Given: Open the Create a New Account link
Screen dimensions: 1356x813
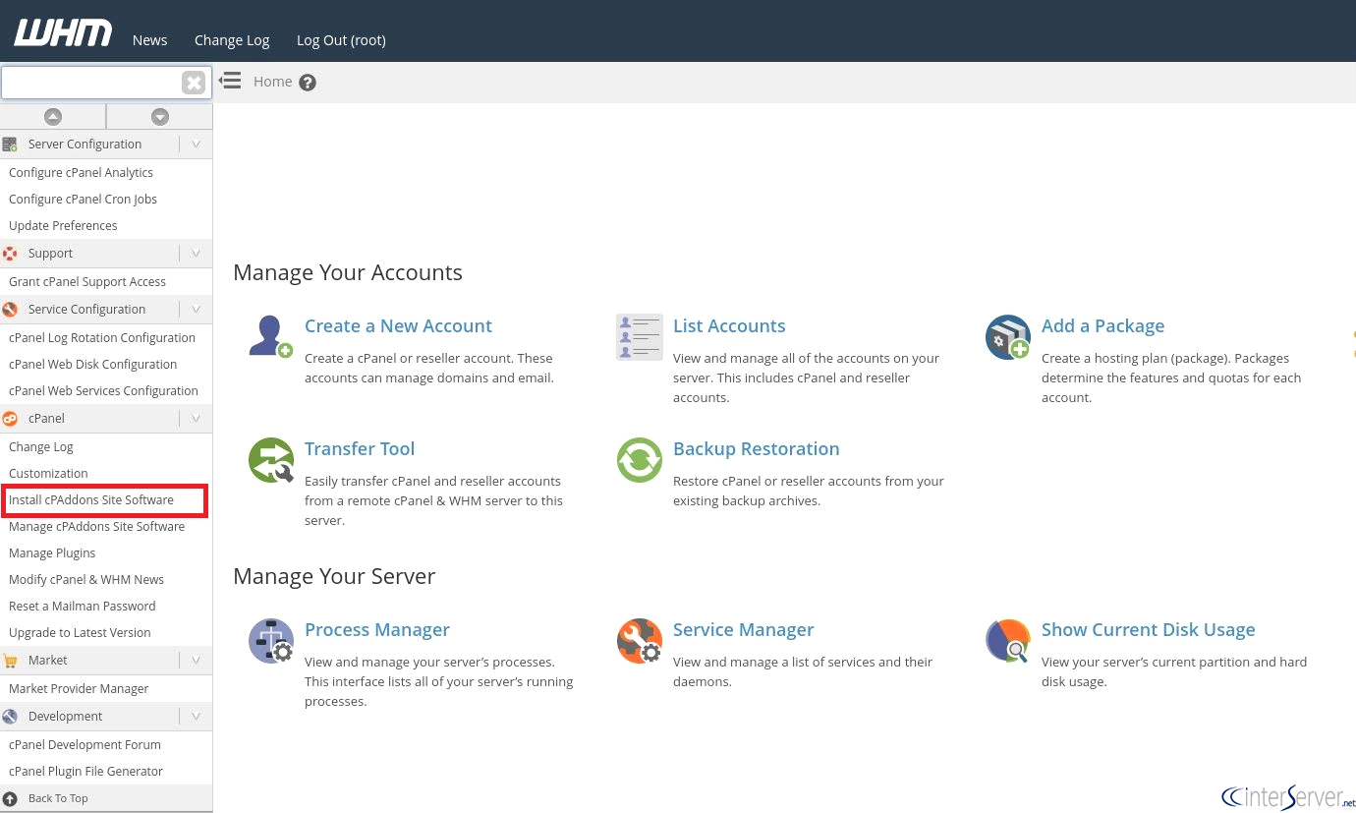Looking at the screenshot, I should click(398, 326).
